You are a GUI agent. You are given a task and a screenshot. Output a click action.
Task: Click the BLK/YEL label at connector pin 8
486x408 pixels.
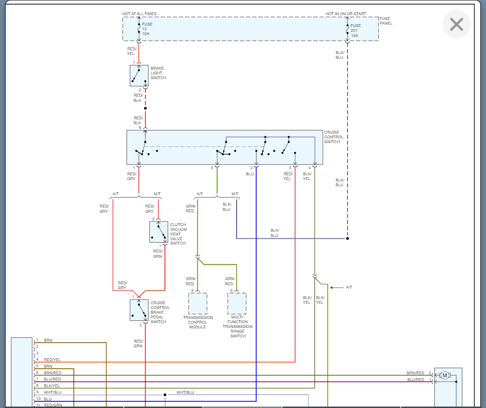pyautogui.click(x=52, y=386)
